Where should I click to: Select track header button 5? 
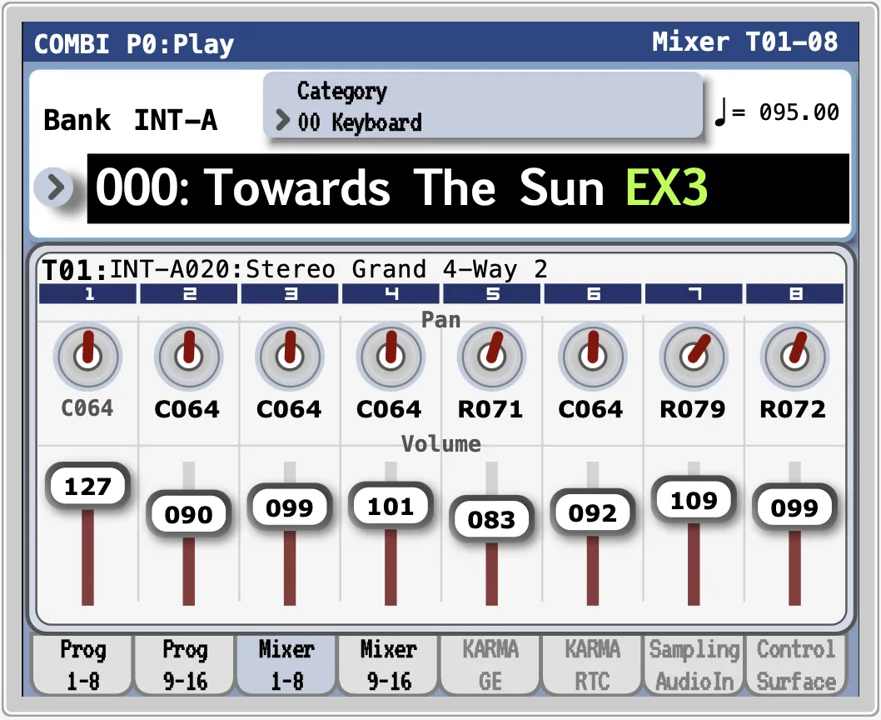[491, 293]
